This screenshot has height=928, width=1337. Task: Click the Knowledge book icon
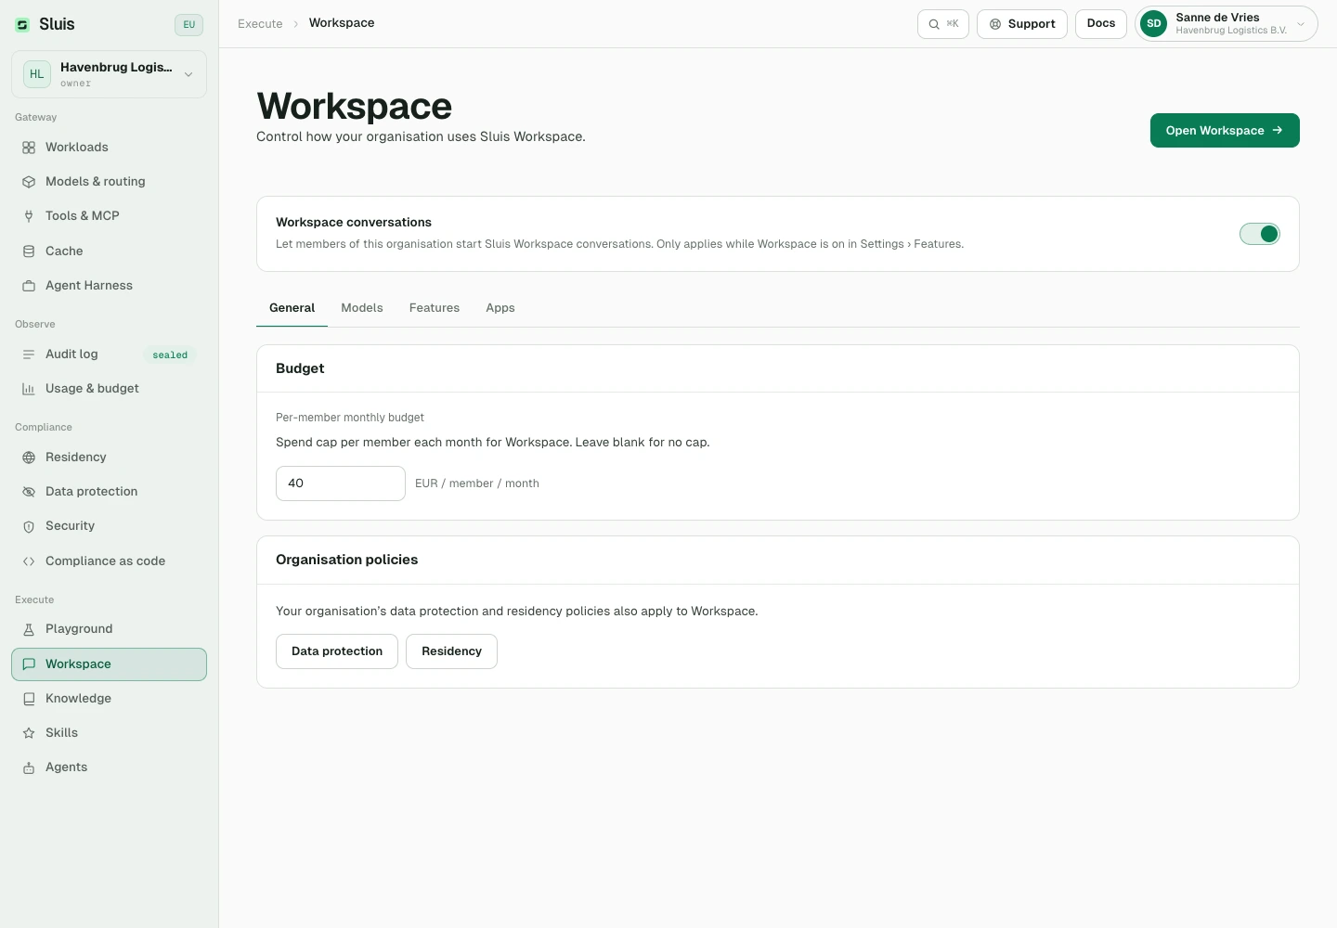click(29, 699)
